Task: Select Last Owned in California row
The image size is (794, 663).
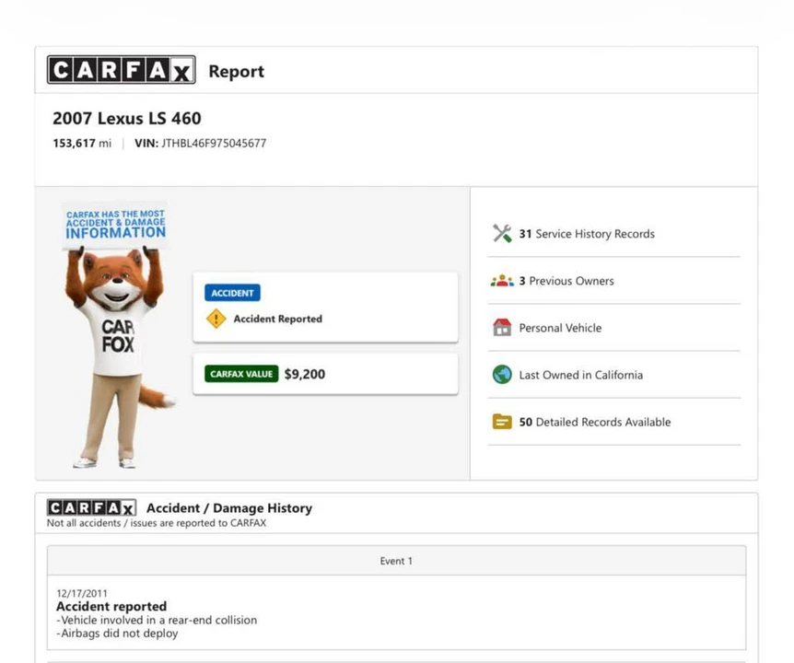Action: (614, 375)
